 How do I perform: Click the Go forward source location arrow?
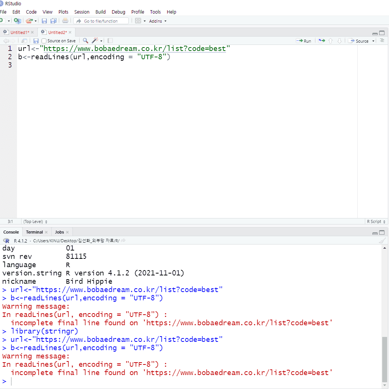point(12,41)
